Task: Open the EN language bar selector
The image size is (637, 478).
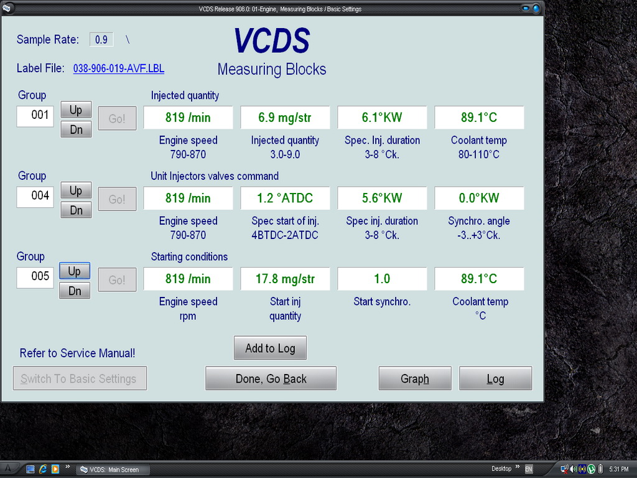Action: [529, 469]
